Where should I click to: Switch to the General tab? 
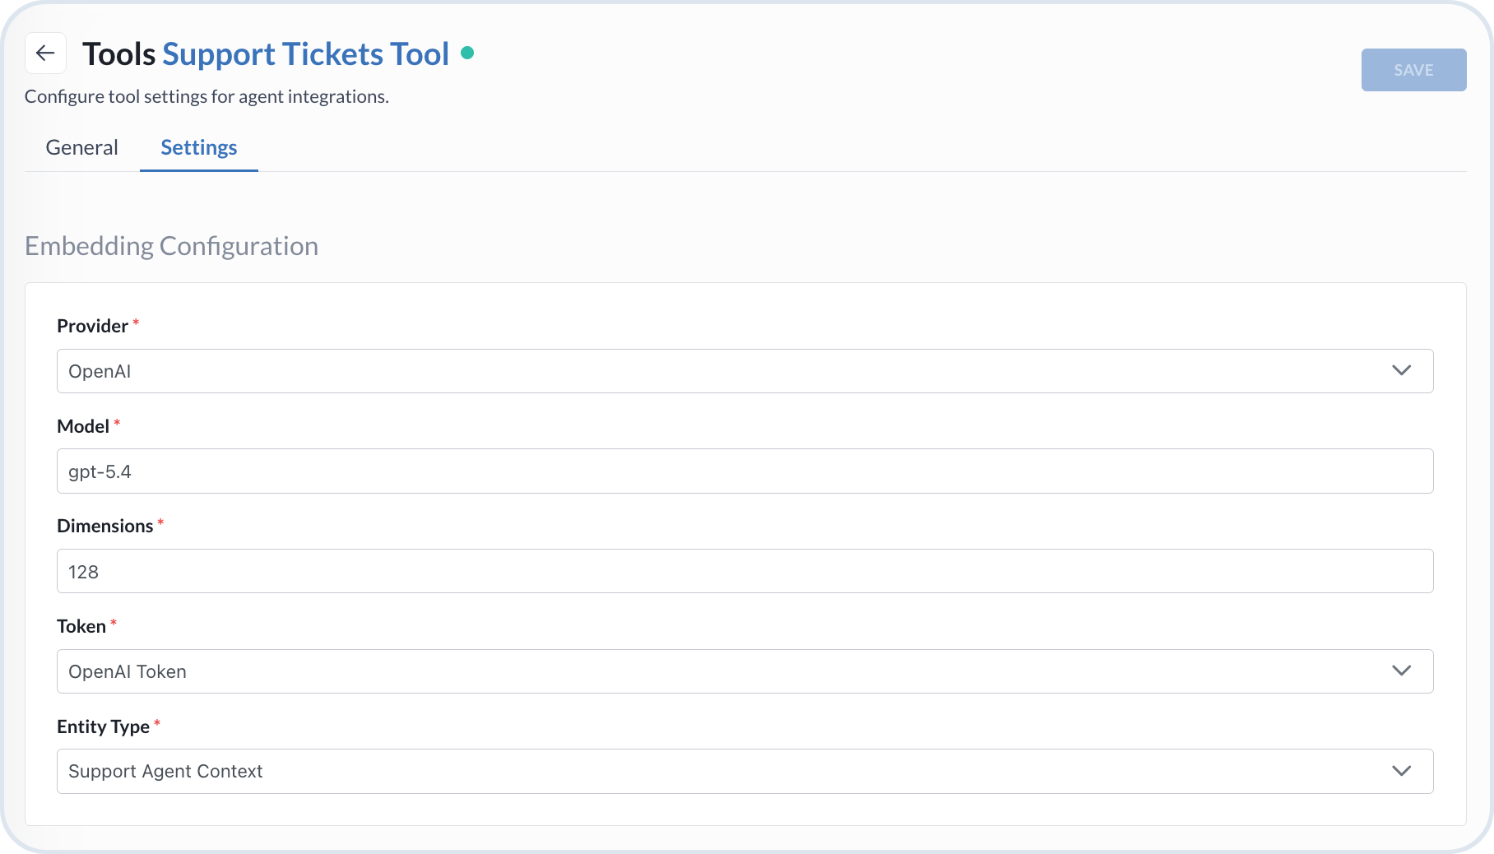tap(82, 147)
